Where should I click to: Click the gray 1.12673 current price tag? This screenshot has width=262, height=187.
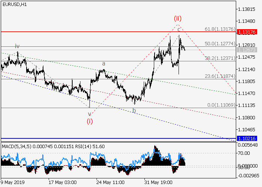247,49
